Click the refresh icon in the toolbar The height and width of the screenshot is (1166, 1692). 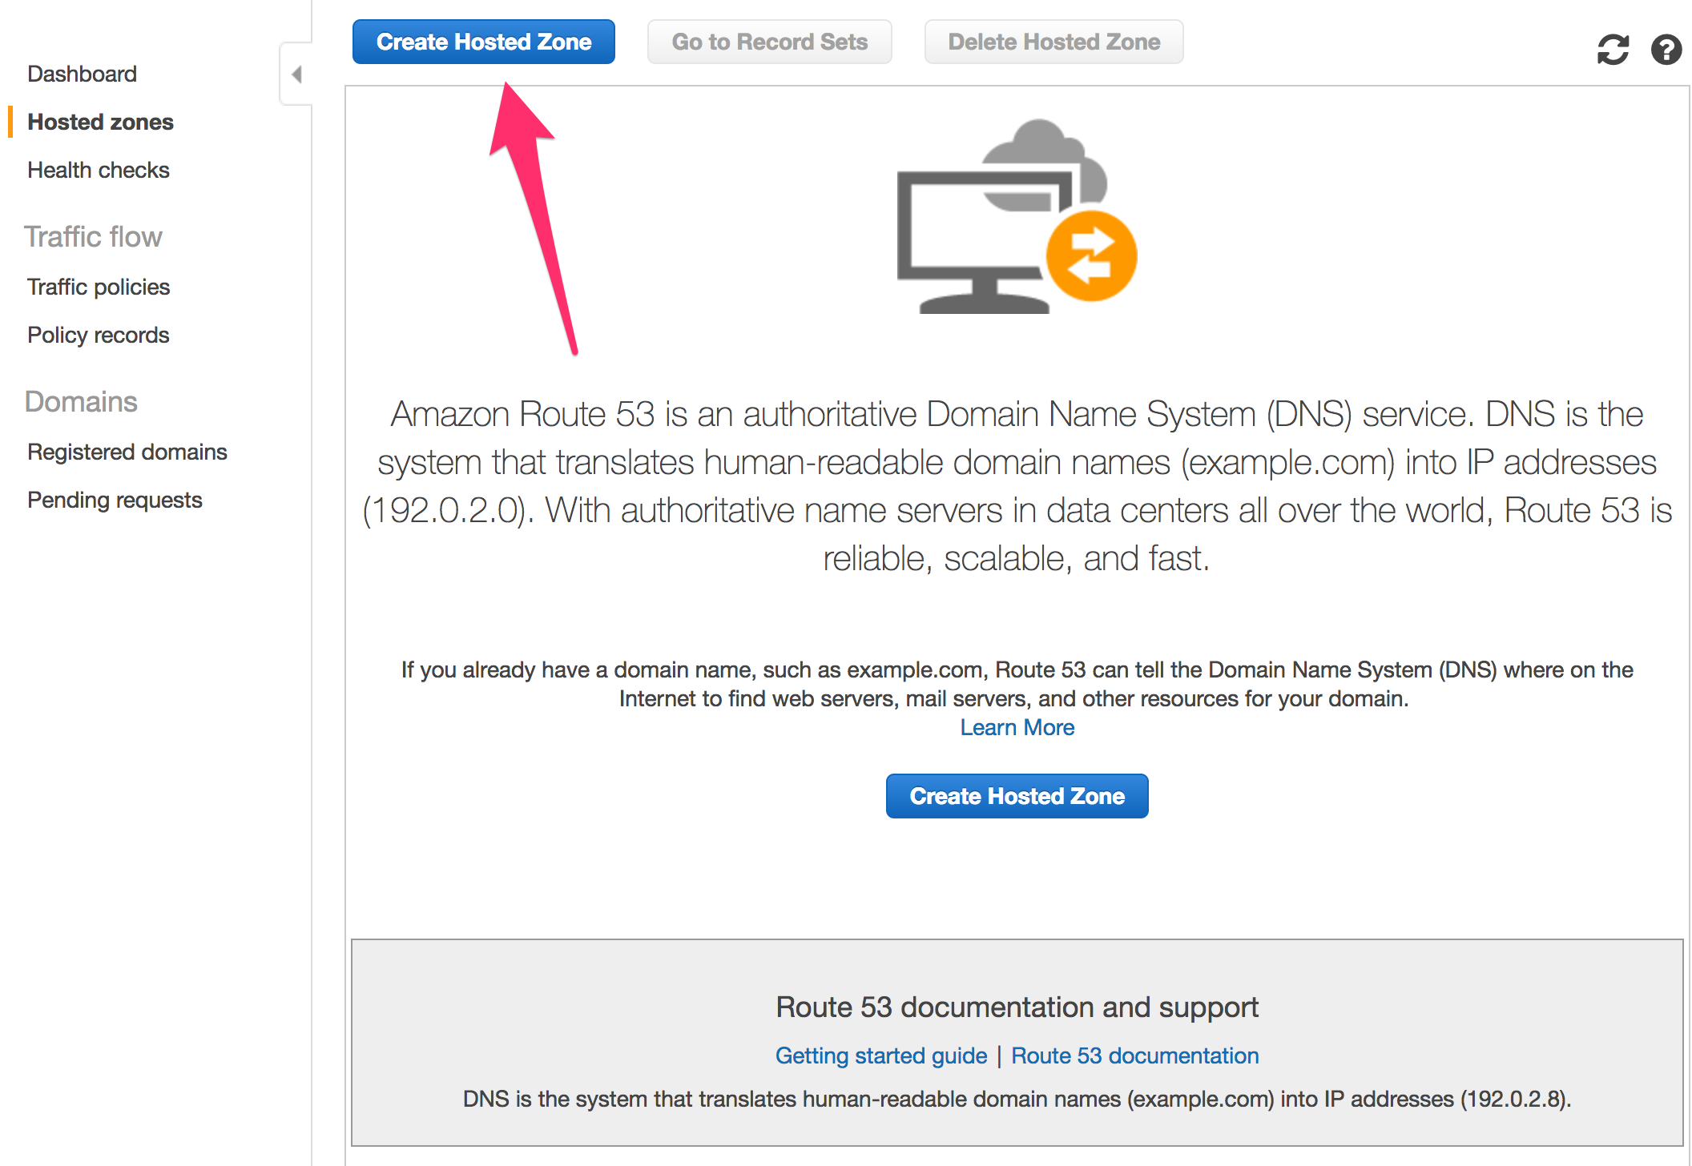1613,50
